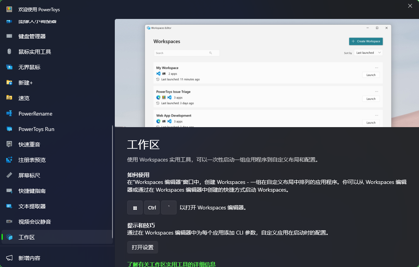Open the PowerToys Run page
The image size is (419, 267).
tap(57, 129)
